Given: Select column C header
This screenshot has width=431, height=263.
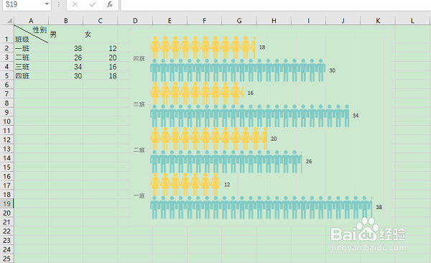Looking at the screenshot, I should (x=101, y=21).
